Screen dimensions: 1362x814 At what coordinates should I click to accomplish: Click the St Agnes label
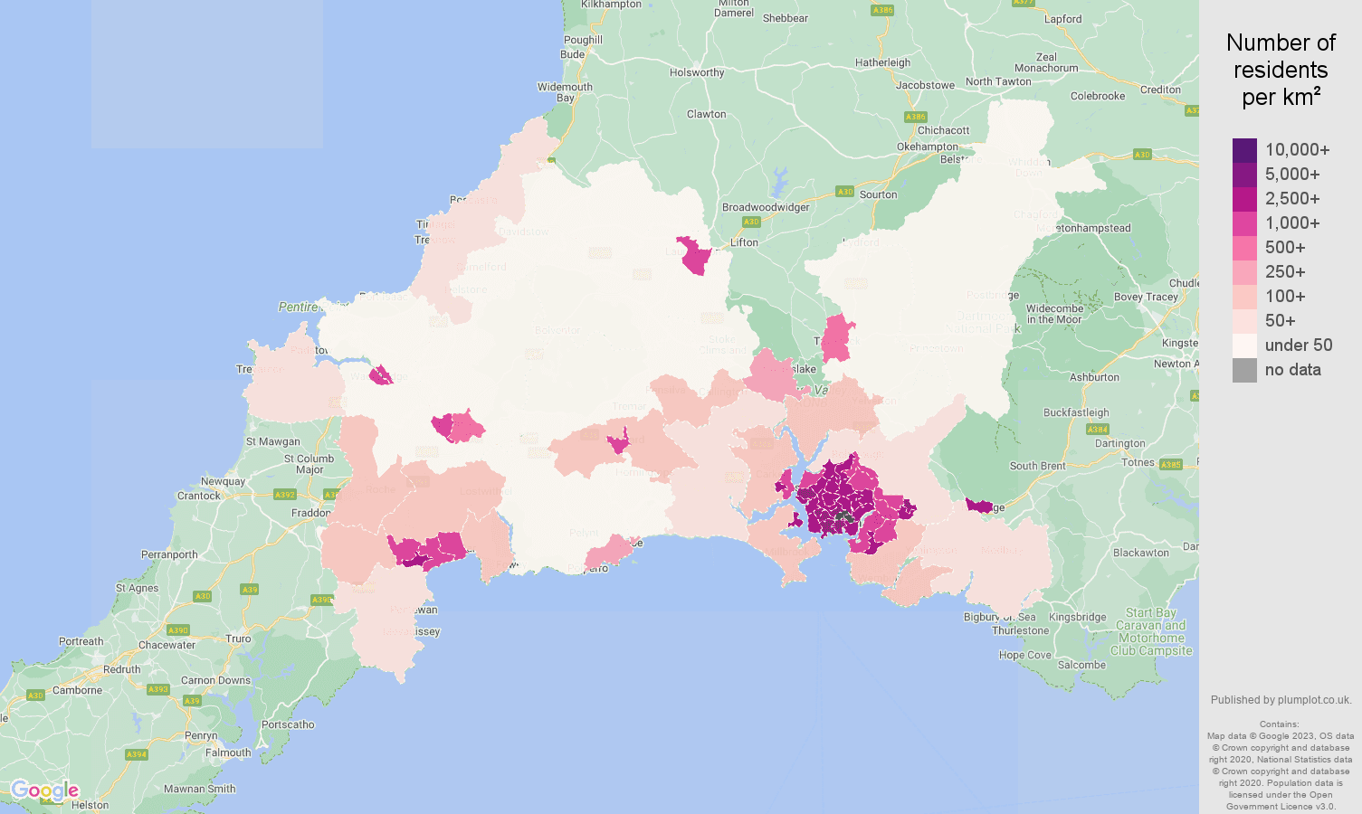click(x=137, y=588)
